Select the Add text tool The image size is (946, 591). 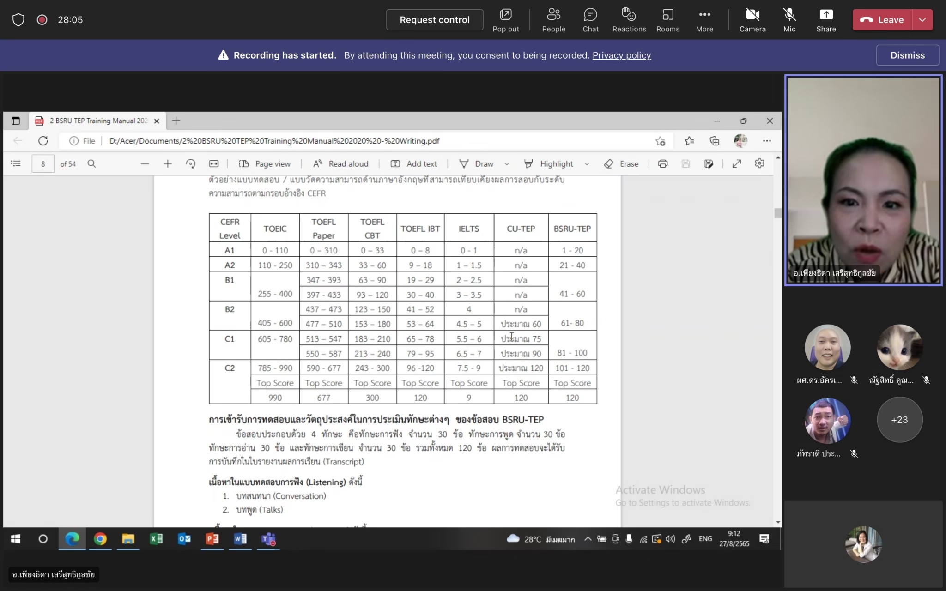click(413, 163)
